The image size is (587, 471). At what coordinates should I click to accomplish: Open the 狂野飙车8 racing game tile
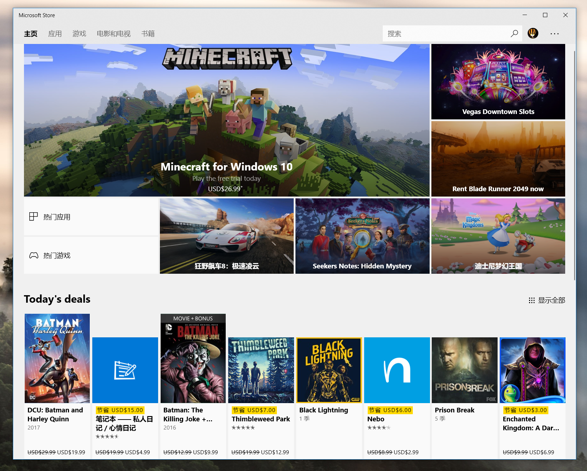[x=227, y=236]
